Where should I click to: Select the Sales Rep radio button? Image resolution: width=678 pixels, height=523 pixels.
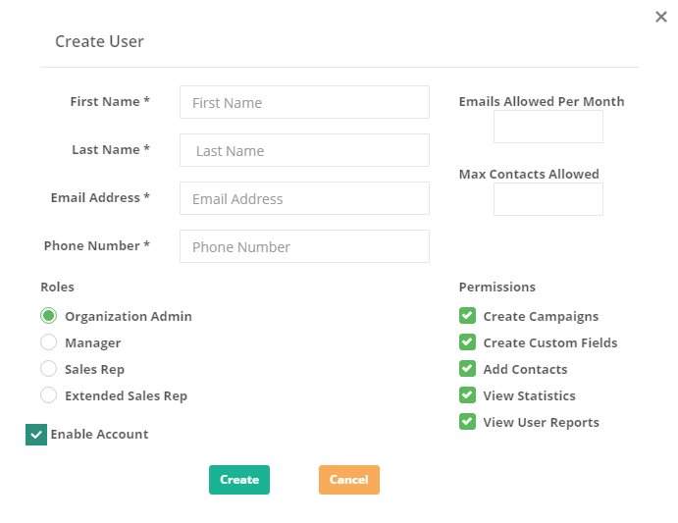(48, 369)
